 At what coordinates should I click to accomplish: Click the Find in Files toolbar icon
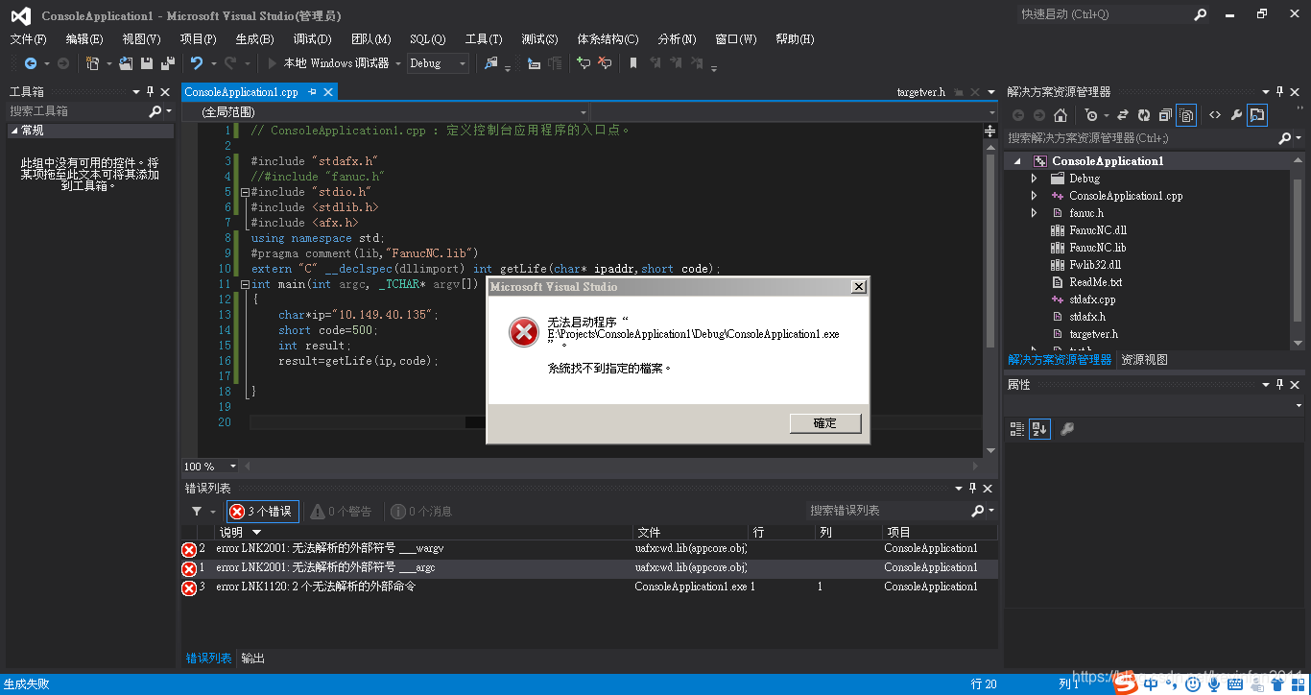click(x=491, y=63)
